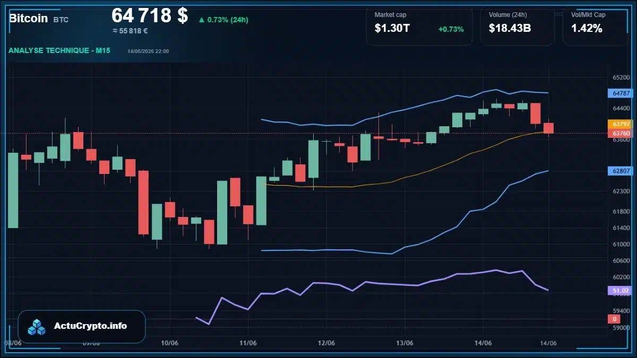Click the 61400 price axis label
The width and height of the screenshot is (637, 358).
(621, 228)
